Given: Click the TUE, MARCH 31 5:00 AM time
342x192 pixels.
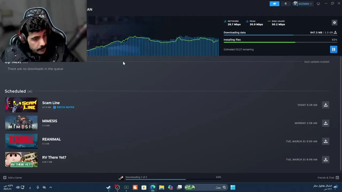Looking at the screenshot, I should [x=302, y=141].
